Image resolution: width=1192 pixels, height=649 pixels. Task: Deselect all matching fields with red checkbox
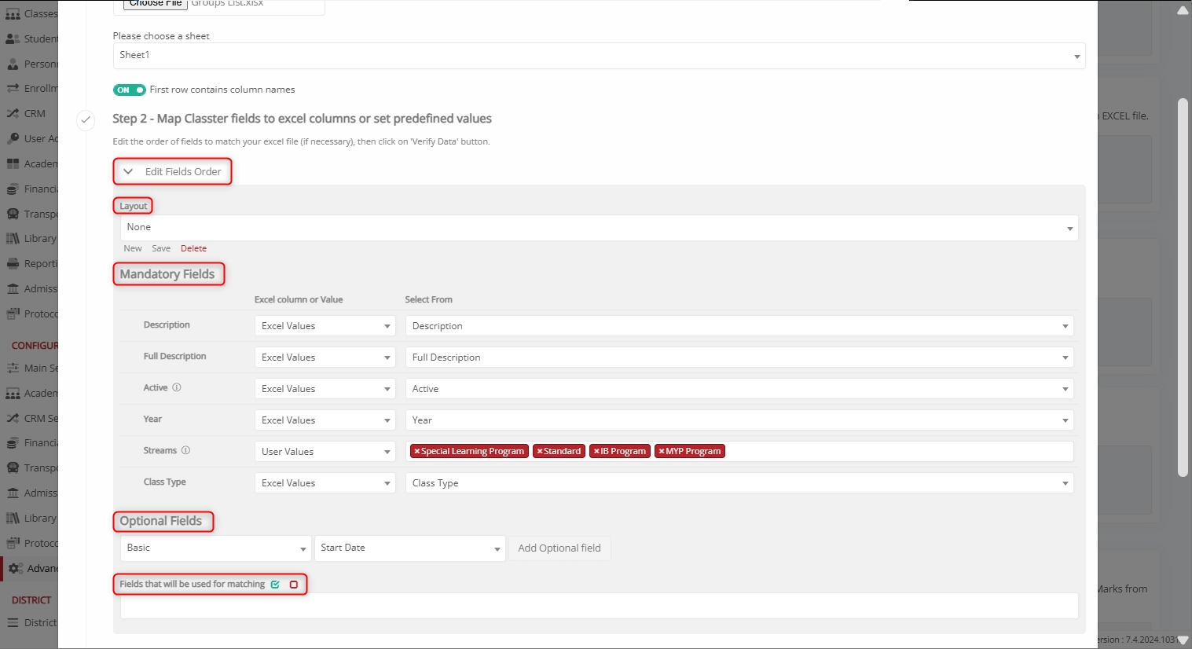click(x=294, y=585)
